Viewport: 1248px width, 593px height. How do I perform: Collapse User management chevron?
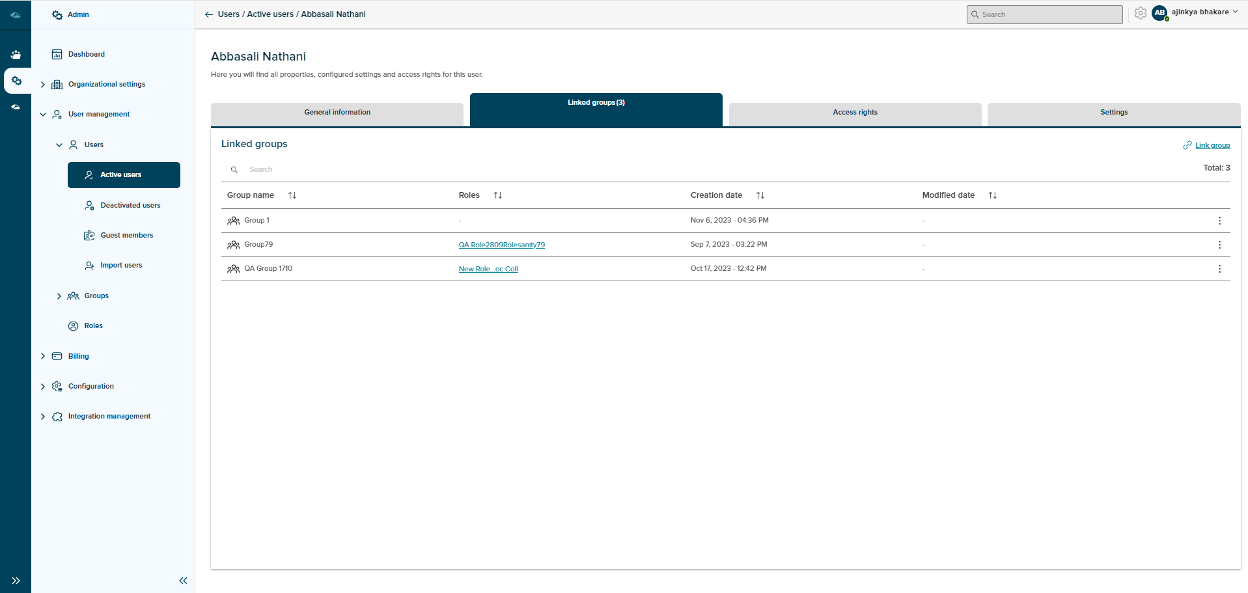coord(43,115)
